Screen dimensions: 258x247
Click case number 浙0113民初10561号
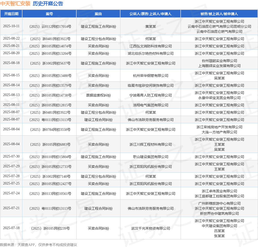coord(50,194)
